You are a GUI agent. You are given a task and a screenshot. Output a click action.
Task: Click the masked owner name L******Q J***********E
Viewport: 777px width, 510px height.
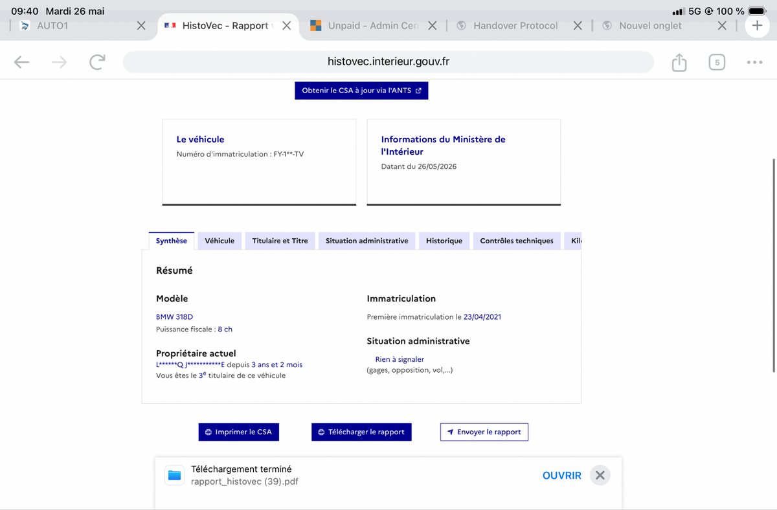[x=190, y=364]
